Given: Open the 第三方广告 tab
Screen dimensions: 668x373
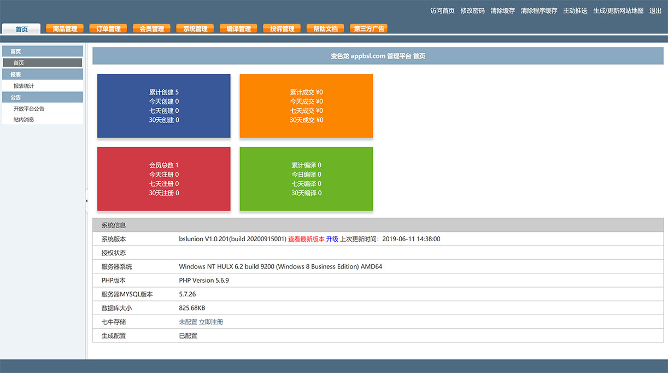Looking at the screenshot, I should point(368,28).
